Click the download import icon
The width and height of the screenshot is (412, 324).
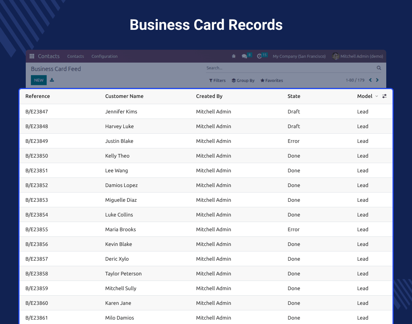pos(52,80)
